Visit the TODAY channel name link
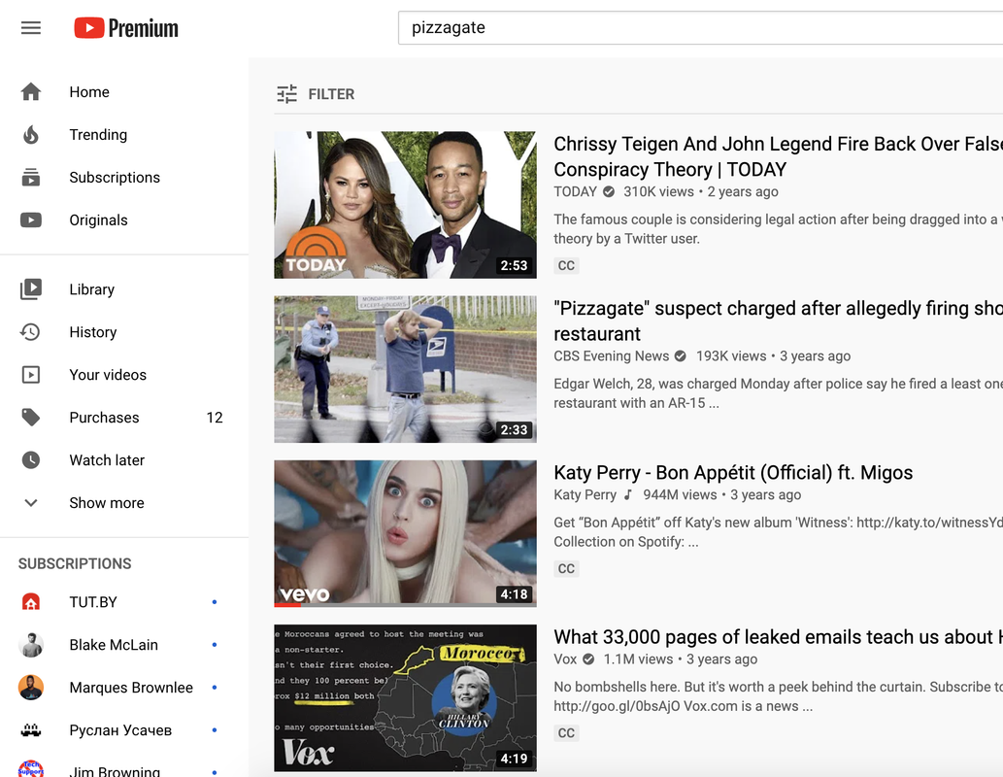Screen dimensions: 1003x777 coord(575,191)
